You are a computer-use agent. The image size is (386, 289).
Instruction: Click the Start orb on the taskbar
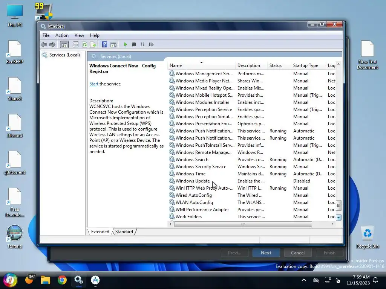point(10,280)
